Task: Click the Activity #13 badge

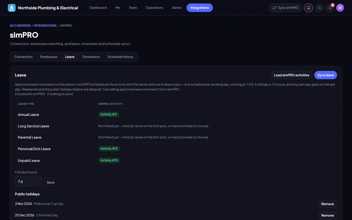Action: point(109,160)
